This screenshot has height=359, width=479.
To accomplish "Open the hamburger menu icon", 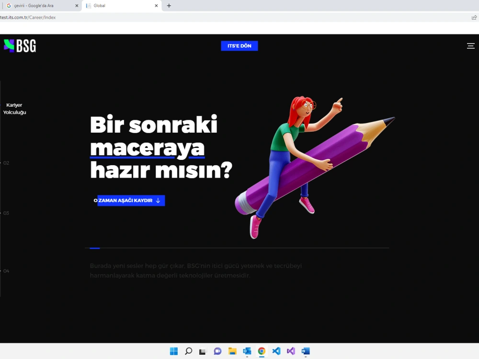I will pyautogui.click(x=470, y=46).
